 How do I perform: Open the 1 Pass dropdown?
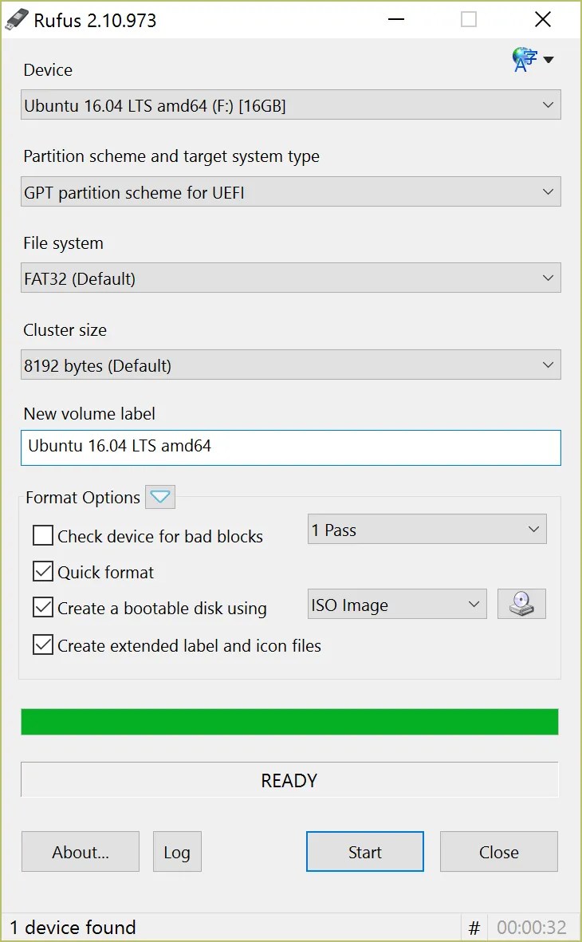point(427,530)
